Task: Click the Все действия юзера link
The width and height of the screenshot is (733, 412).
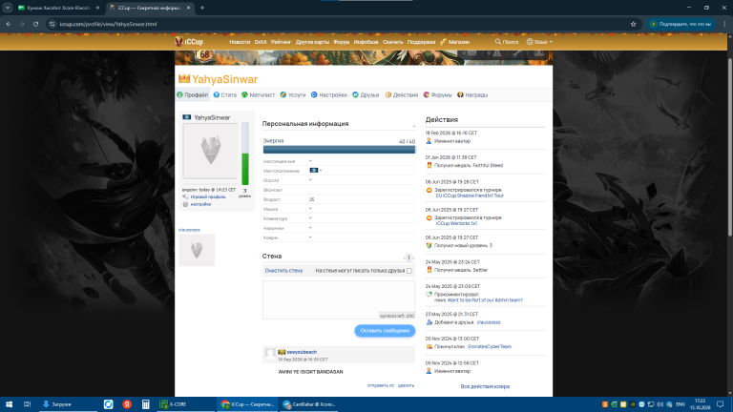Action: (x=485, y=387)
